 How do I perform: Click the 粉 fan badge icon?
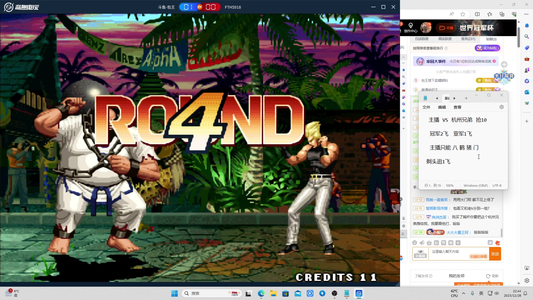click(436, 243)
